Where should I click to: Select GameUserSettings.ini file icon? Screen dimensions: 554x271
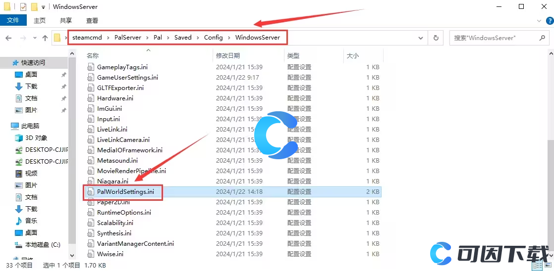point(91,77)
